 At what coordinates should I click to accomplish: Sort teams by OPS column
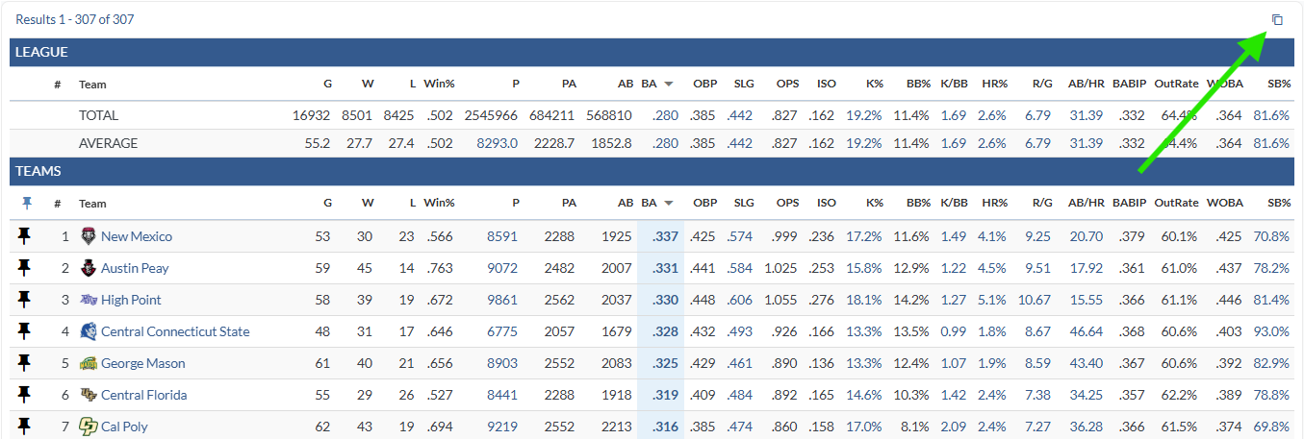click(787, 204)
